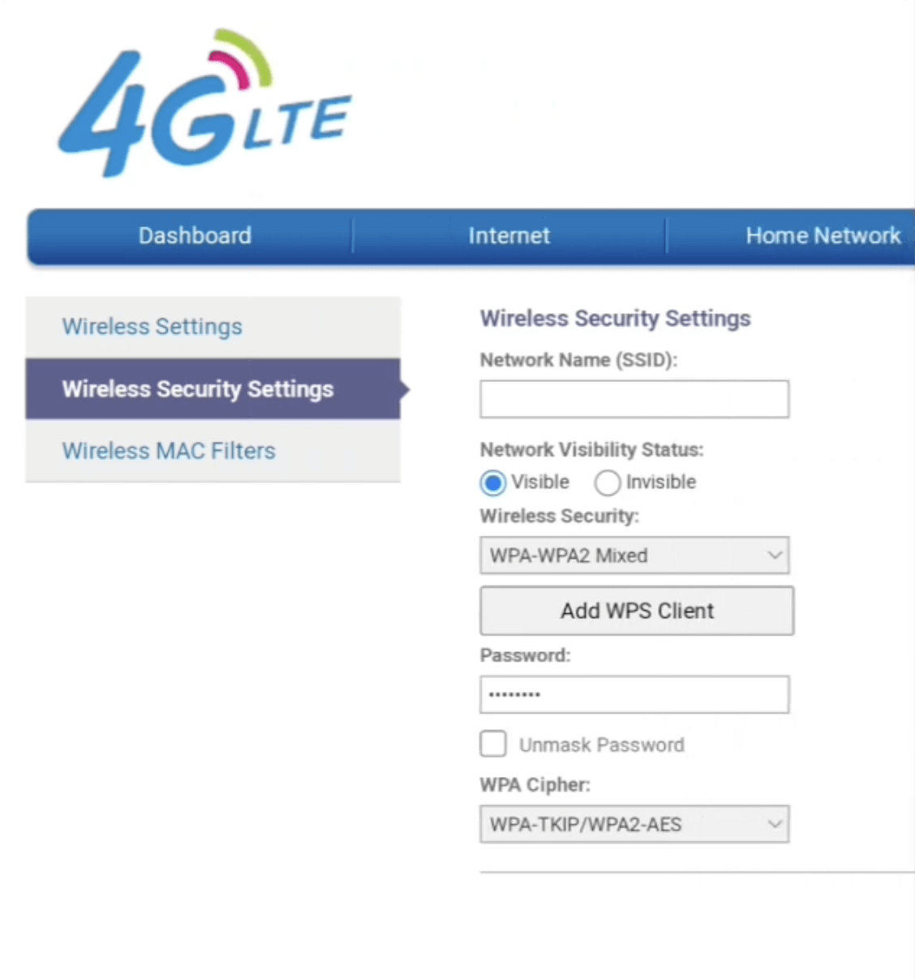Open the Dashboard tab

(x=195, y=236)
